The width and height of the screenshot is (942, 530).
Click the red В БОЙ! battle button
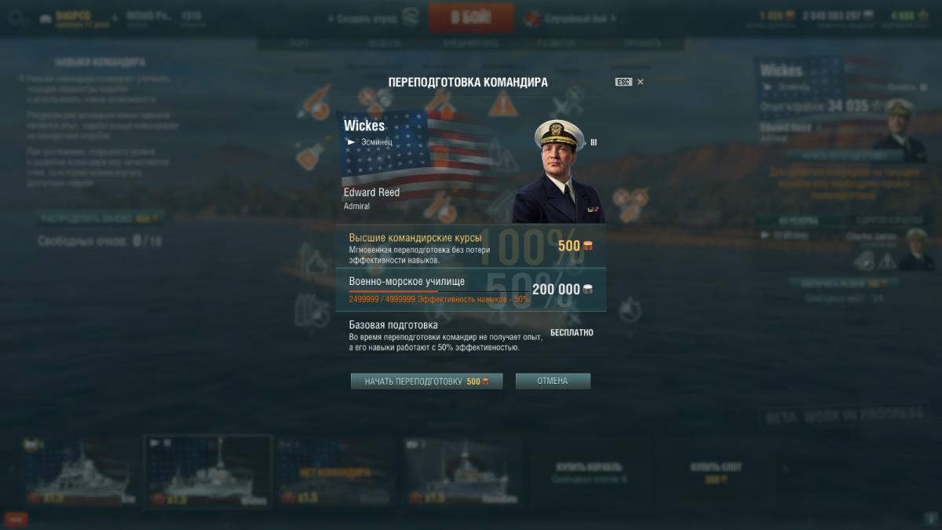pyautogui.click(x=471, y=17)
